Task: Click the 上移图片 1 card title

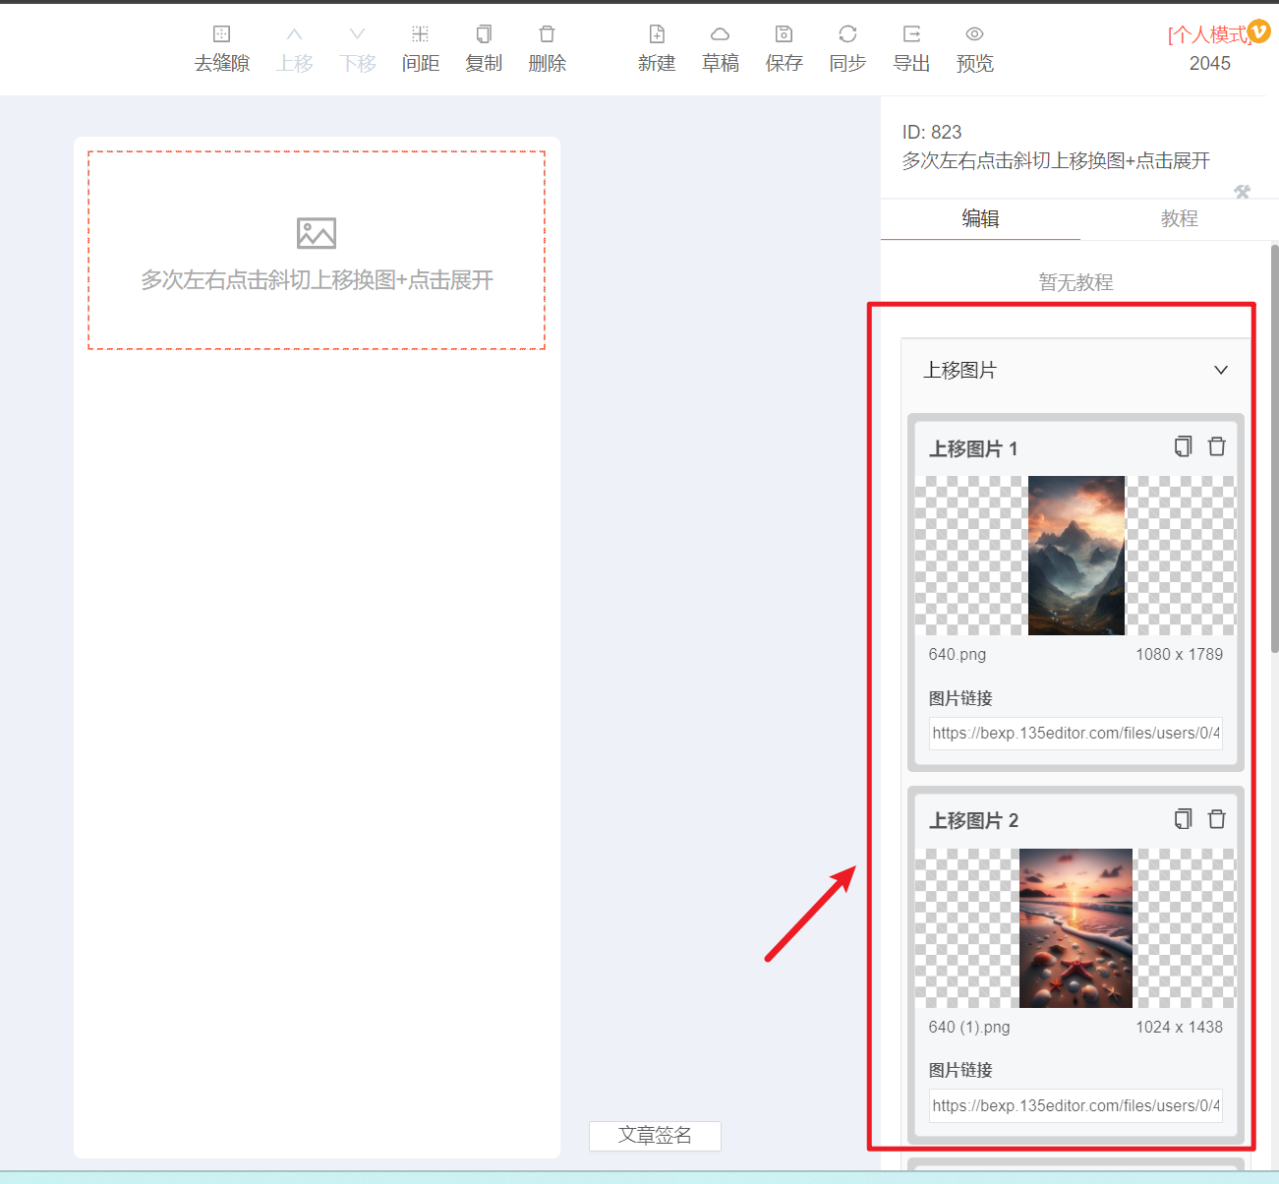Action: pyautogui.click(x=974, y=448)
